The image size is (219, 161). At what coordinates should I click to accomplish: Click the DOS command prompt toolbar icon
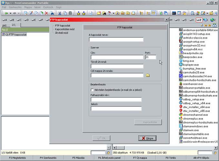coord(174,13)
